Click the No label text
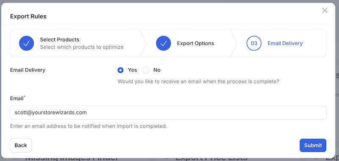 (157, 70)
